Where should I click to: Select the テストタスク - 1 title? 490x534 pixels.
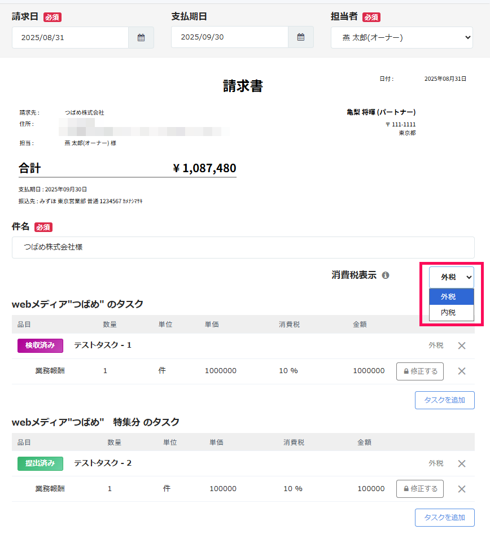(103, 345)
